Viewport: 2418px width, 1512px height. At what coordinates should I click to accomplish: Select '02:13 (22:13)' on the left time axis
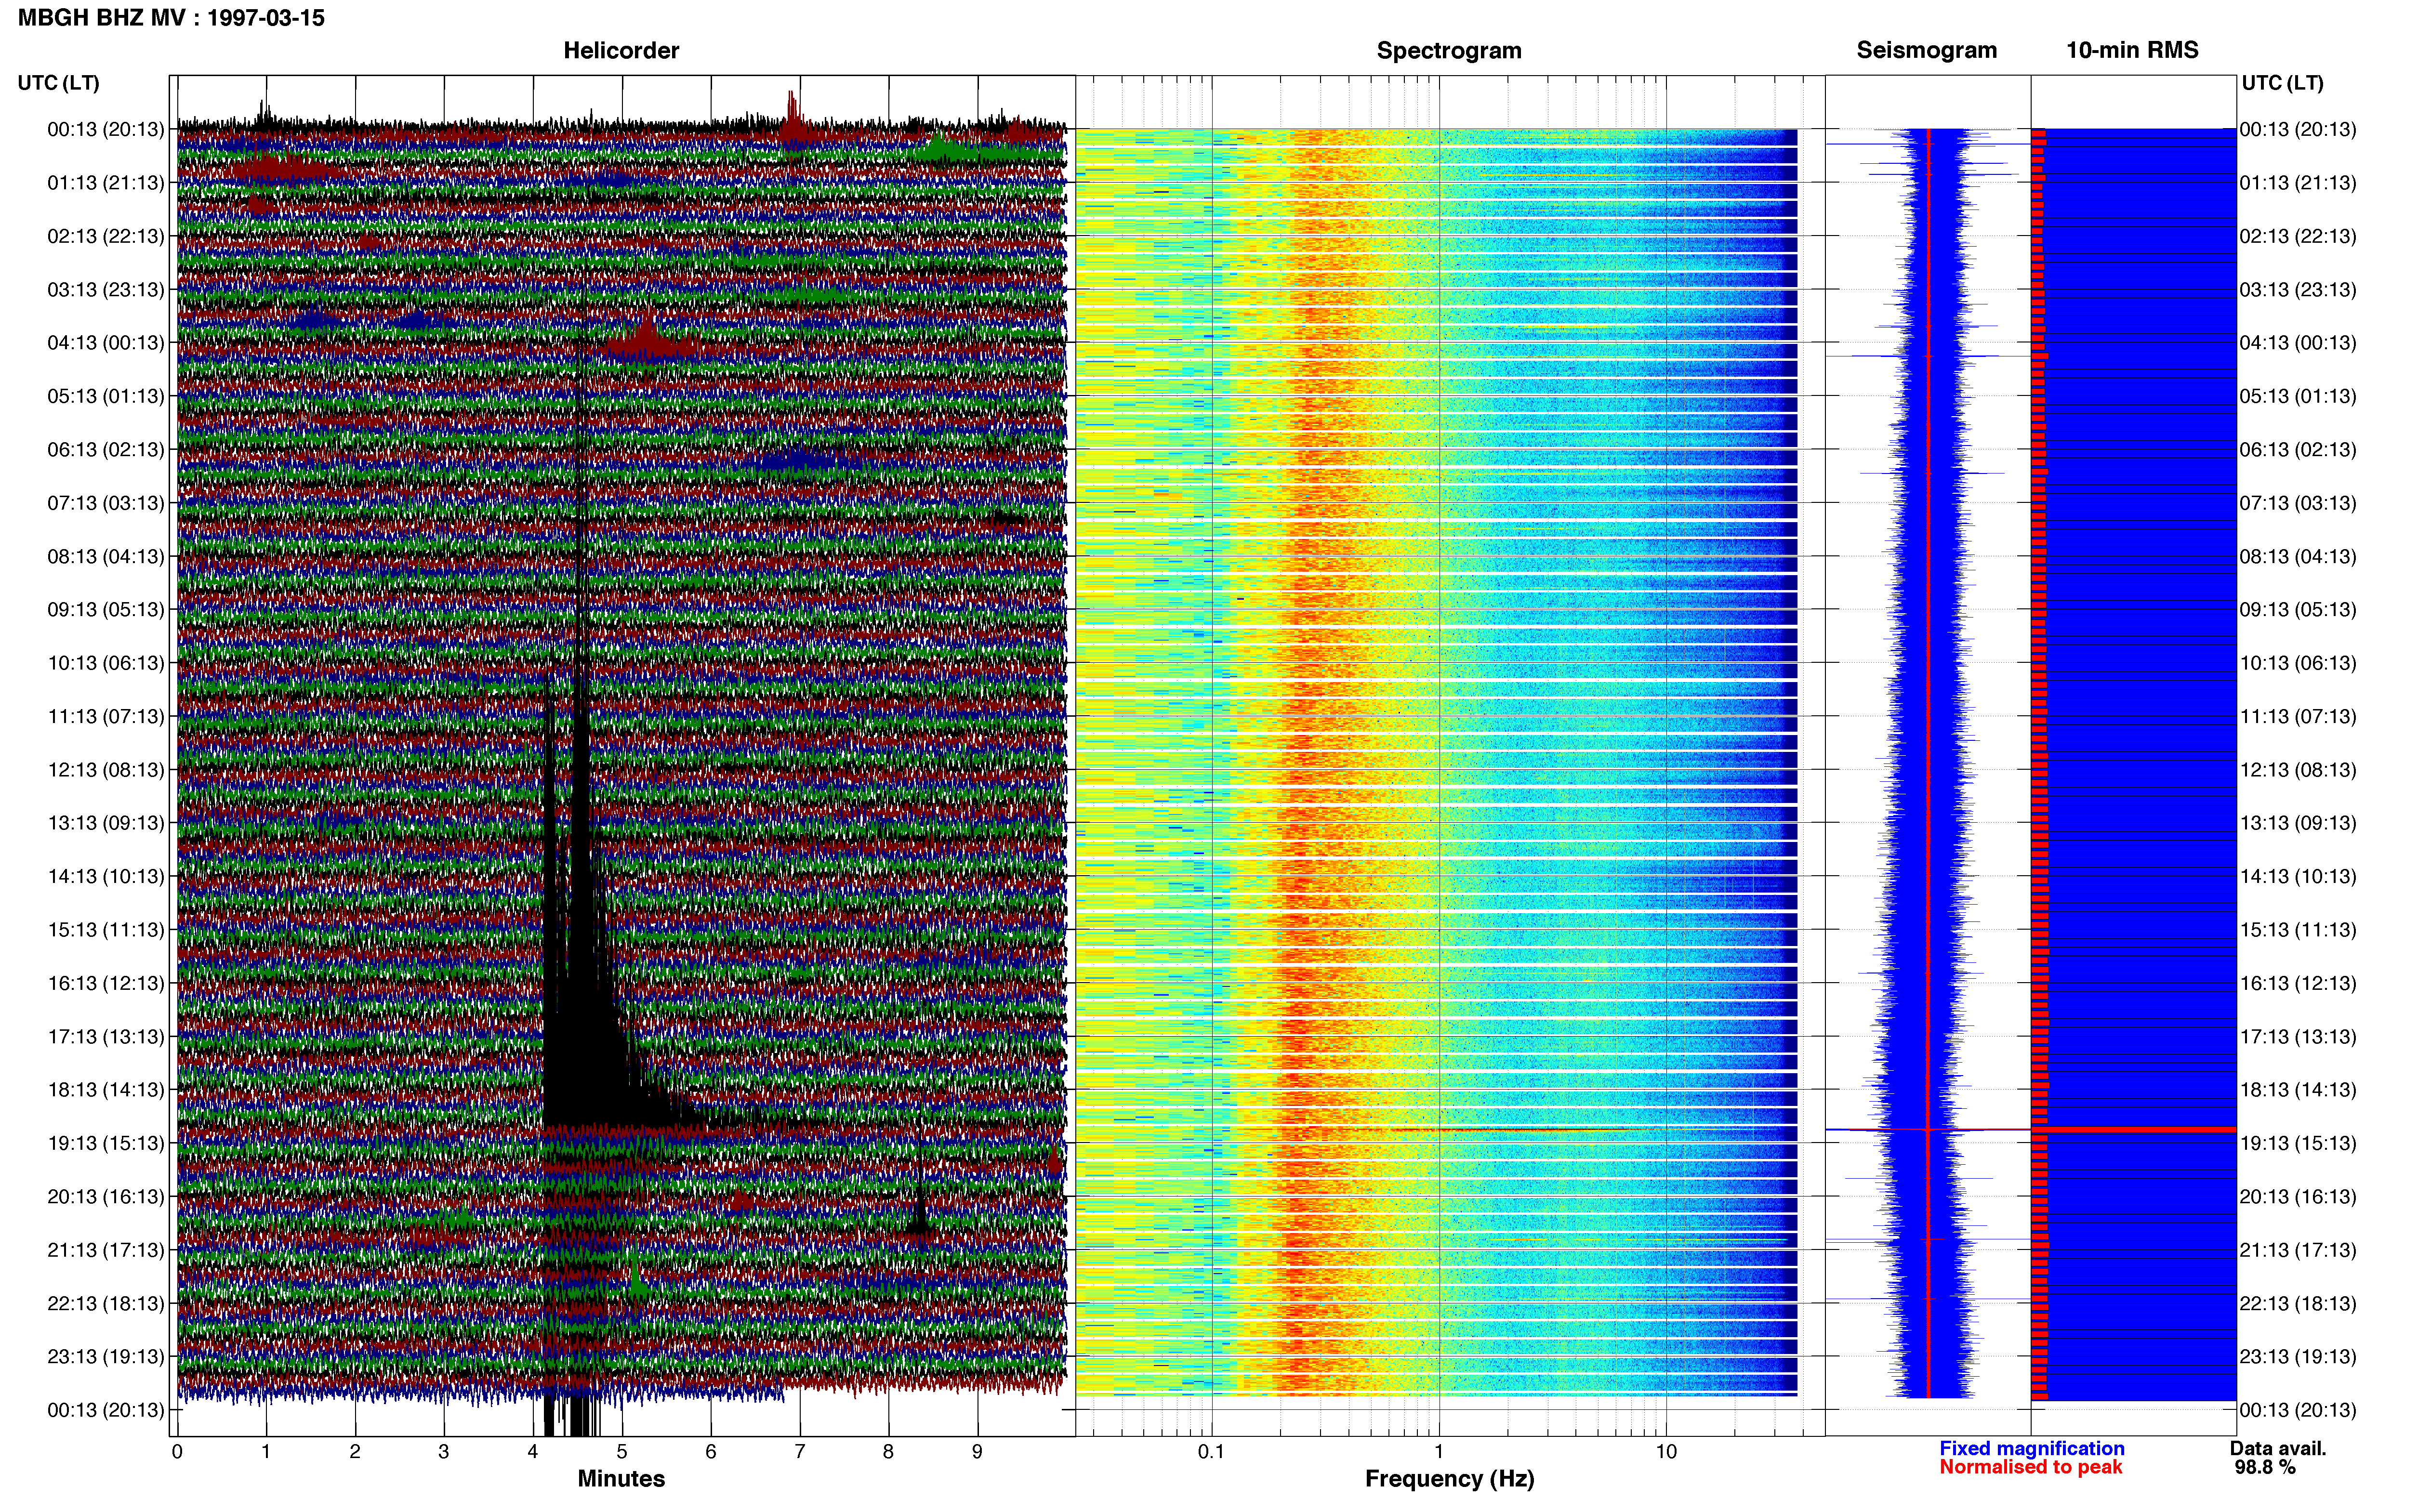click(x=106, y=236)
